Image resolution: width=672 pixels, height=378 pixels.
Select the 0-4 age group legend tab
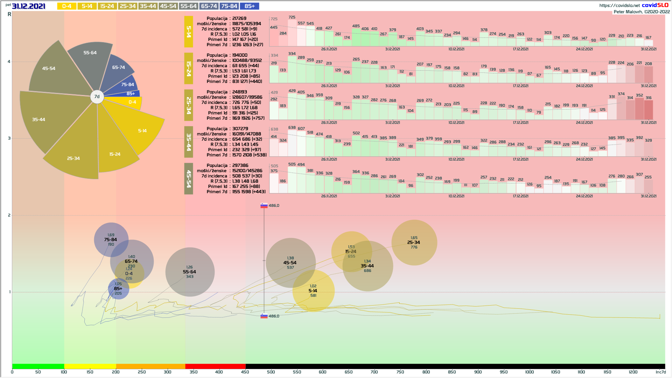tap(67, 6)
